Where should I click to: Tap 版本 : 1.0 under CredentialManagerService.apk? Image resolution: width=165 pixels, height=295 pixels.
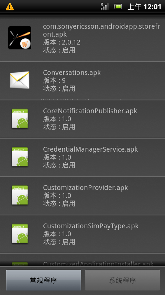pyautogui.click(x=57, y=157)
